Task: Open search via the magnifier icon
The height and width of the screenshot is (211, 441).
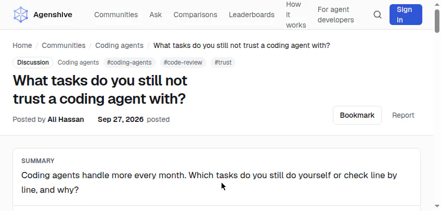Action: click(378, 15)
